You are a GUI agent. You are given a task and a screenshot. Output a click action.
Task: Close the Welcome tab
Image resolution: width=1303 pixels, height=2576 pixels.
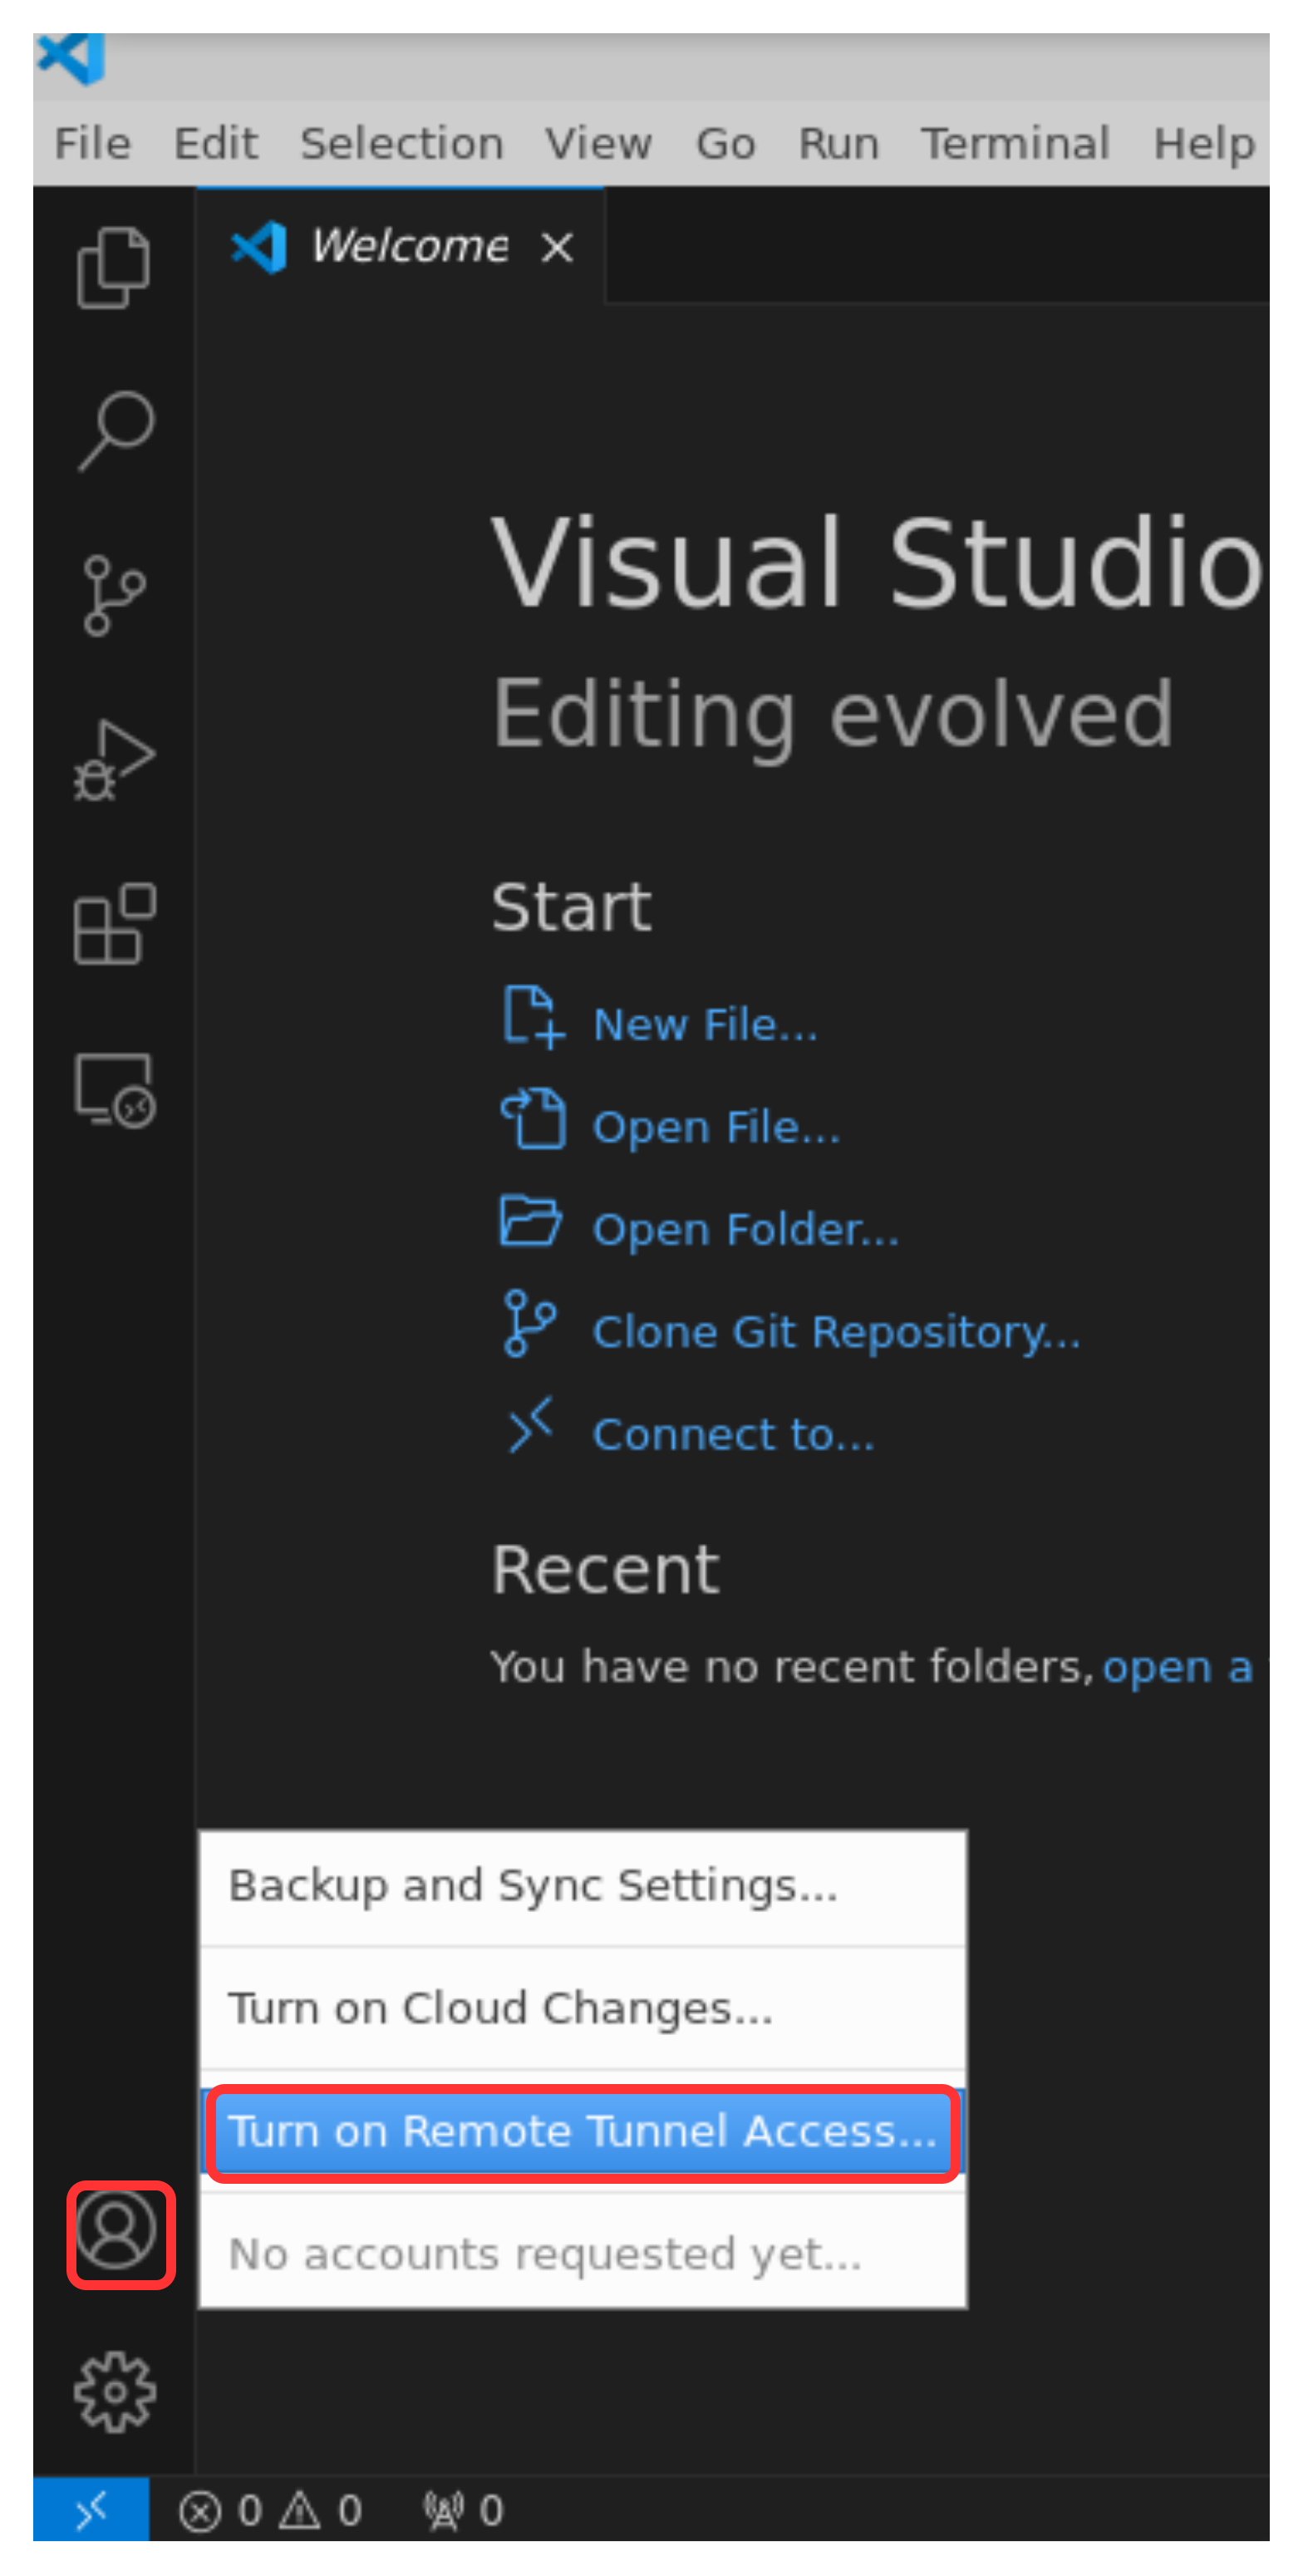(x=557, y=247)
